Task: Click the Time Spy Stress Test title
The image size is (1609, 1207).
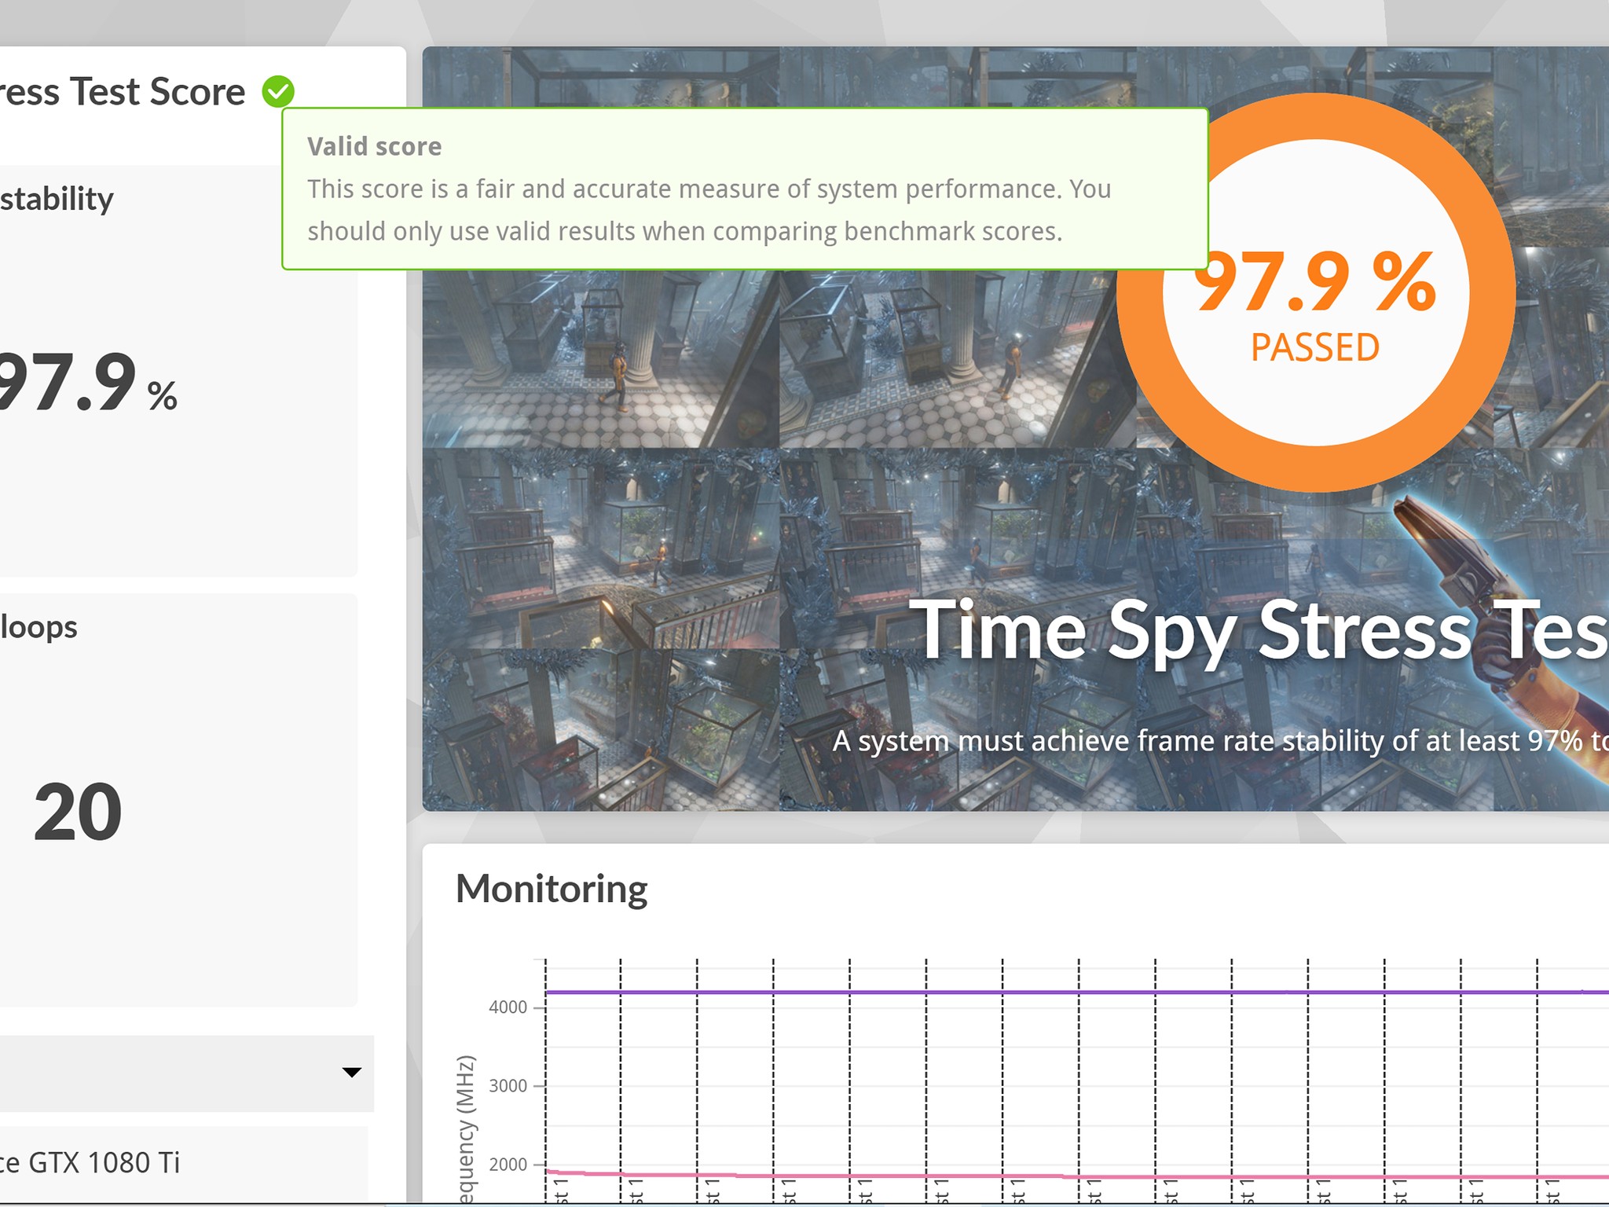Action: [1257, 630]
